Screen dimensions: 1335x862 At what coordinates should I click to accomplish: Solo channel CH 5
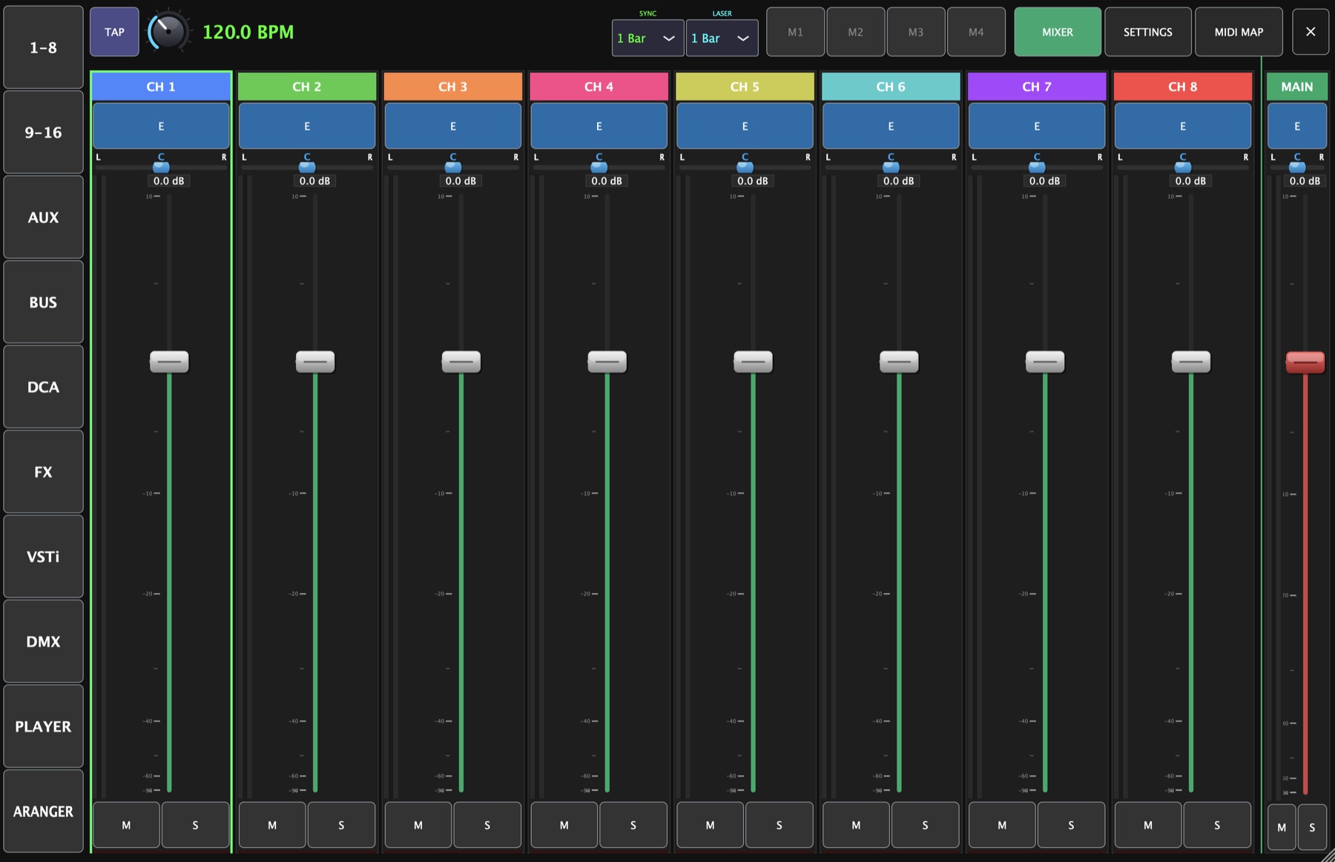click(x=779, y=825)
